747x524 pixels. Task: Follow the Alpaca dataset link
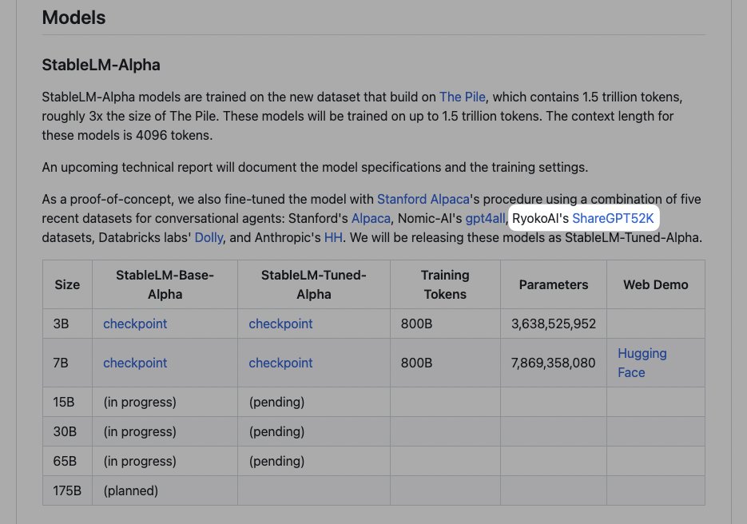click(x=371, y=219)
